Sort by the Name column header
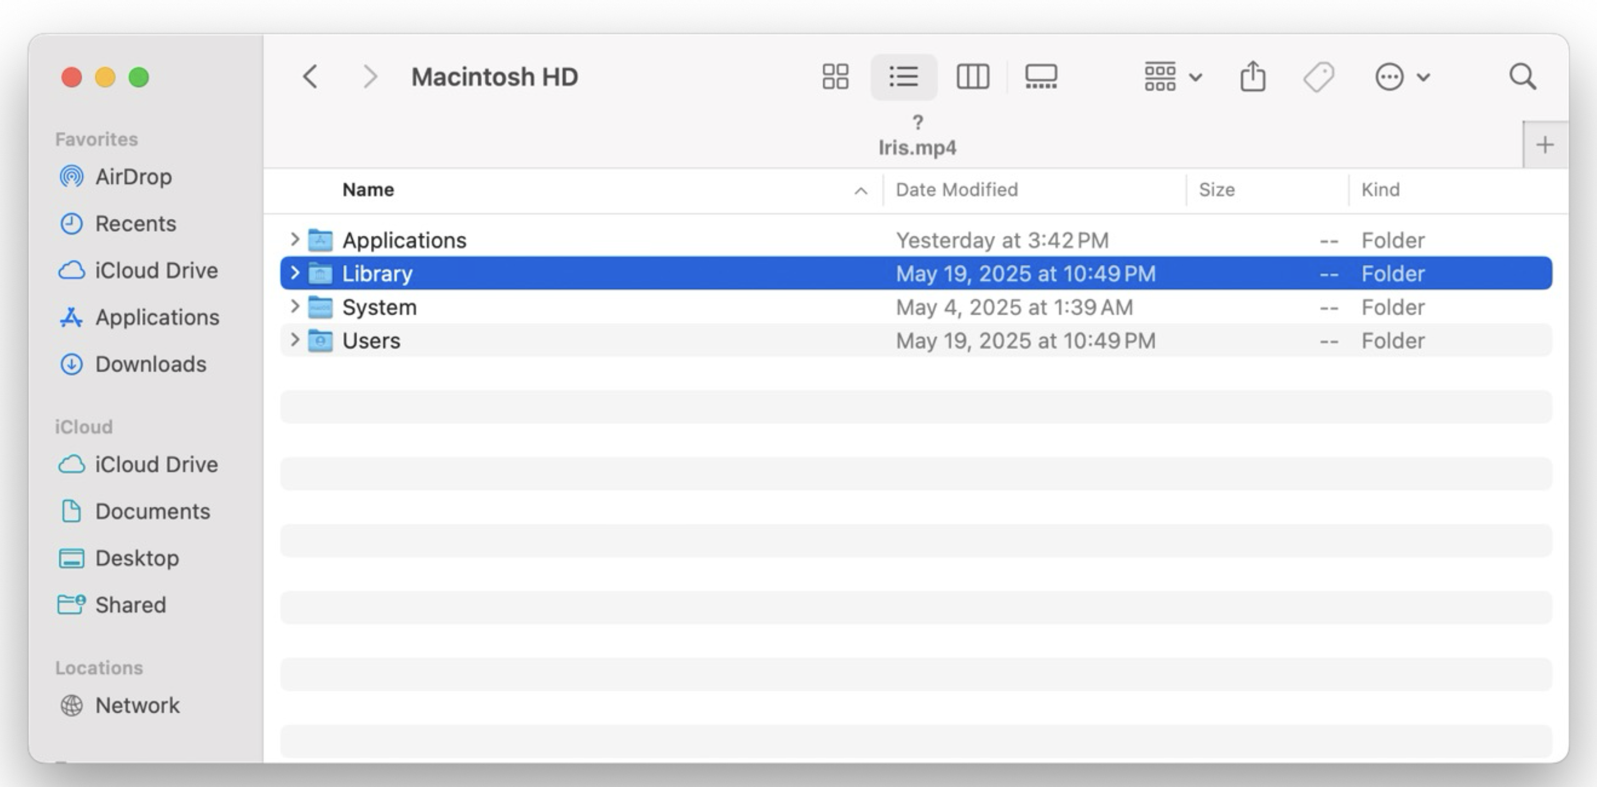Image resolution: width=1597 pixels, height=787 pixels. pos(368,190)
